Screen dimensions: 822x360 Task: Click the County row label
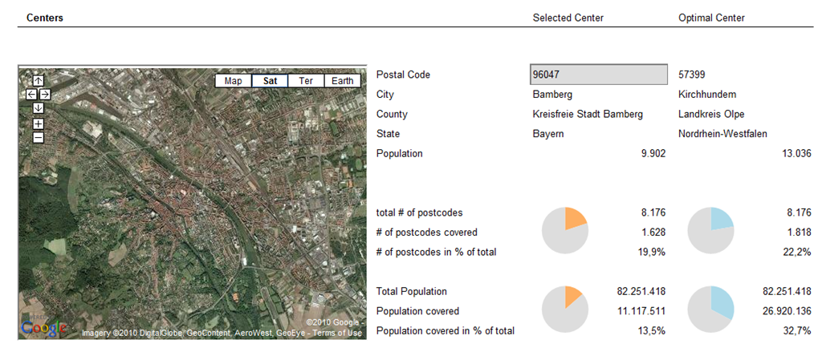(x=392, y=115)
